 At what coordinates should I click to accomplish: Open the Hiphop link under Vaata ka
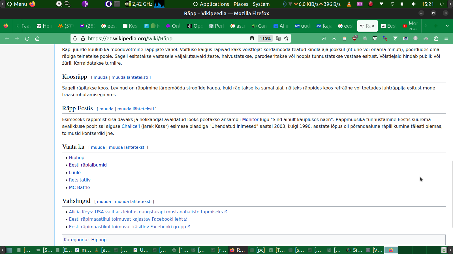click(76, 157)
